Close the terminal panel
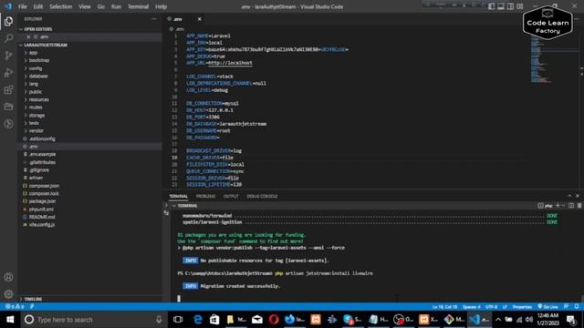 578,196
